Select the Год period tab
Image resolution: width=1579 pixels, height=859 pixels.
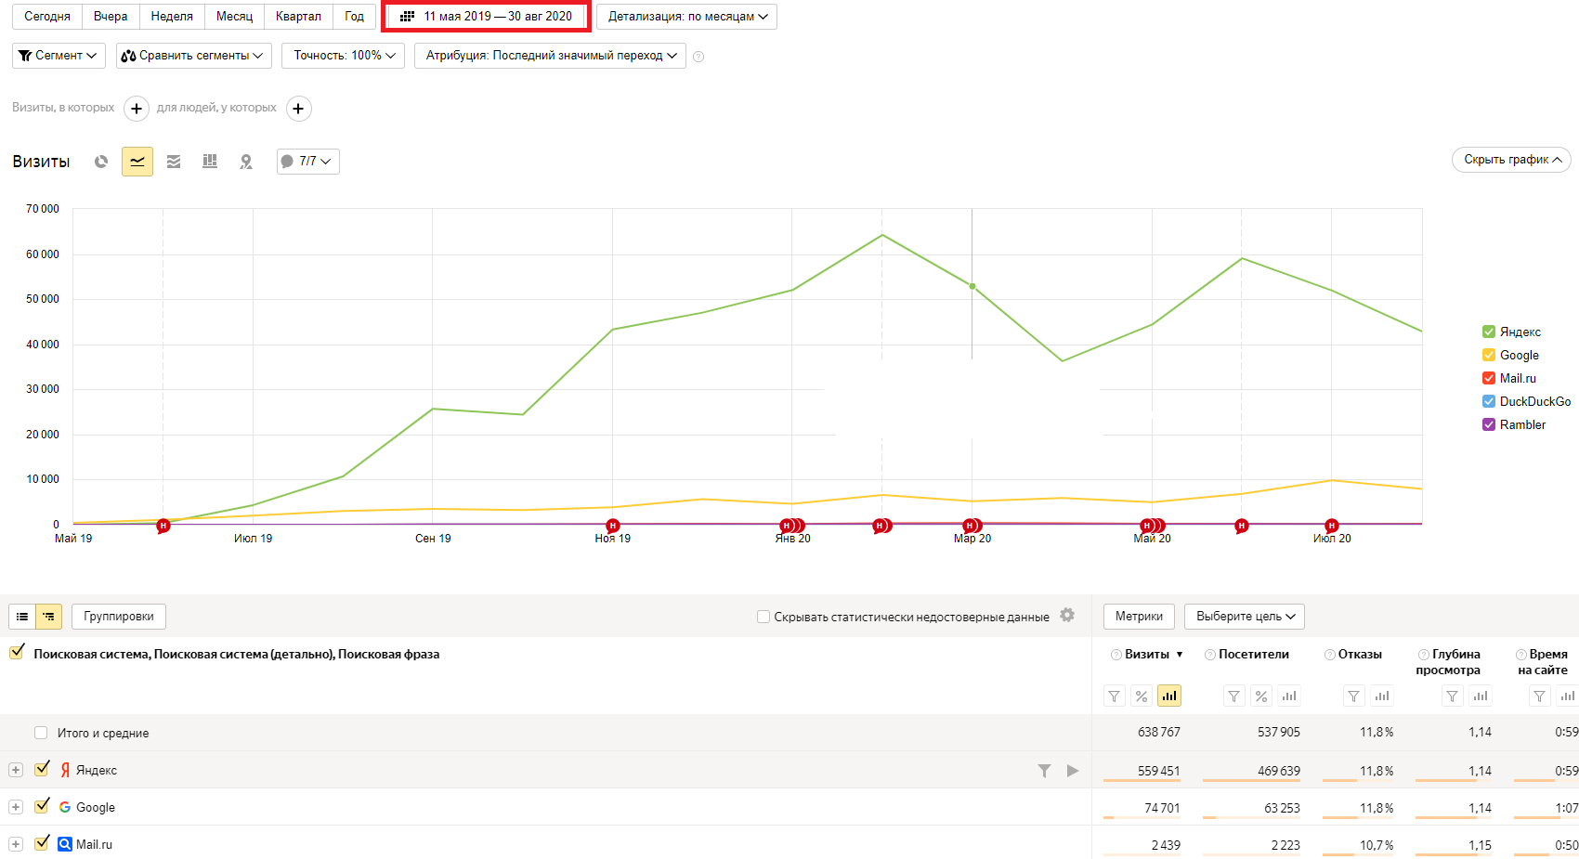[x=354, y=17]
